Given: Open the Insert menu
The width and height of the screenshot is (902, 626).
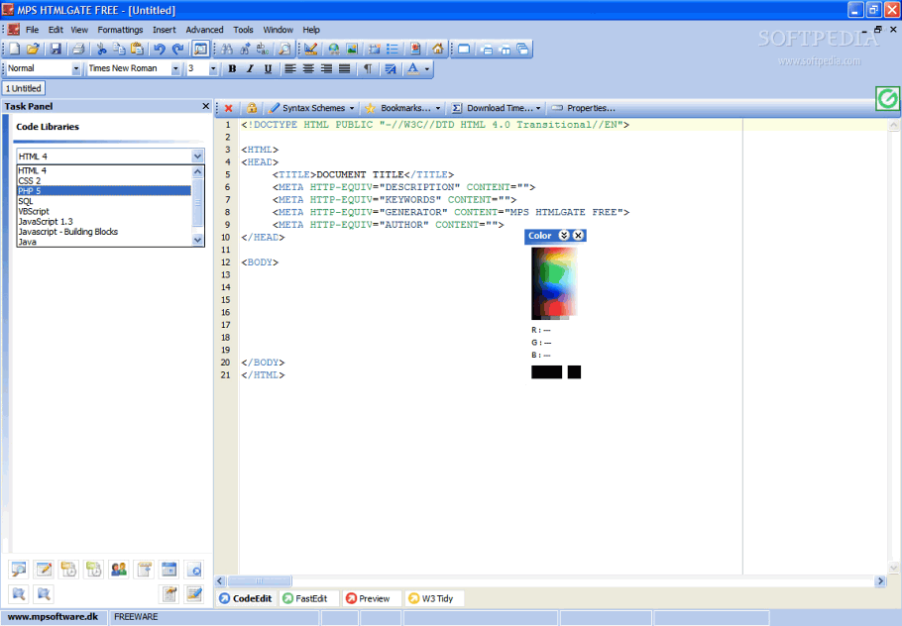Looking at the screenshot, I should click(x=164, y=30).
